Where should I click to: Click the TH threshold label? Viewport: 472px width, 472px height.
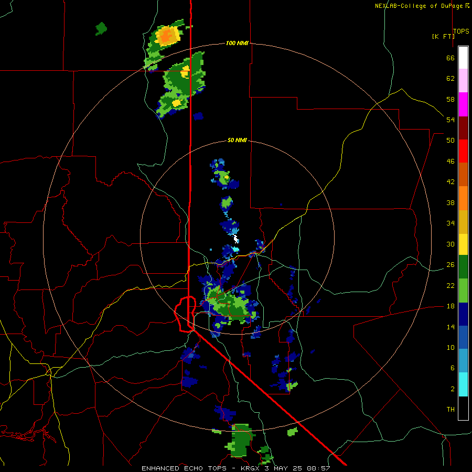click(450, 409)
